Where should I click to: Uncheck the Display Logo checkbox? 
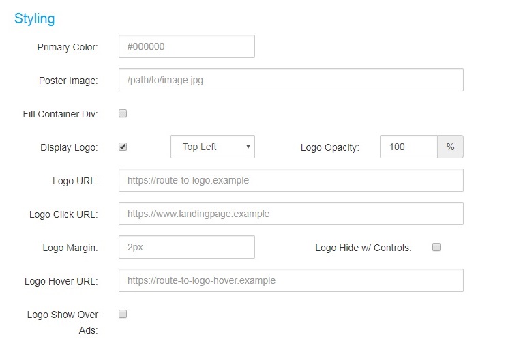point(123,147)
